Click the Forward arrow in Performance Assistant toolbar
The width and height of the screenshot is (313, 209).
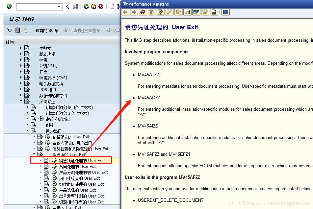point(134,12)
